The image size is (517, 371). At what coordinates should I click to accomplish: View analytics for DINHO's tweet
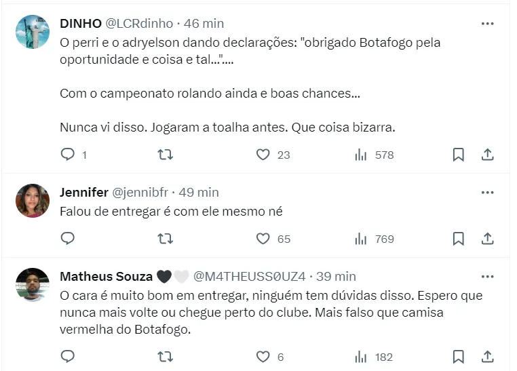coord(361,155)
